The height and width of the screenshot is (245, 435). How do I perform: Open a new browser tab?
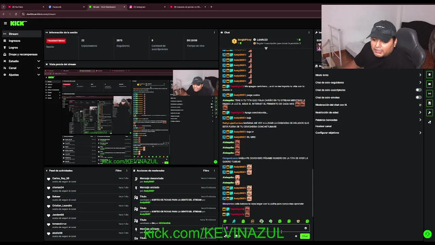(x=211, y=7)
